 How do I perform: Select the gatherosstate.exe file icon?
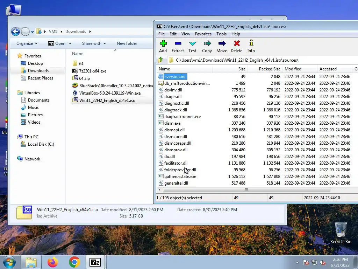161,177
